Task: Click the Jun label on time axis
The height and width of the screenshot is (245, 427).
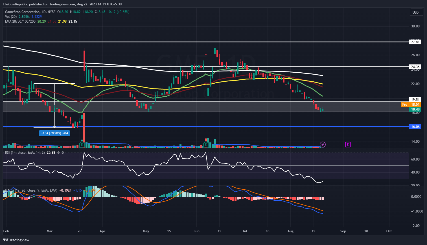Action: [196, 231]
